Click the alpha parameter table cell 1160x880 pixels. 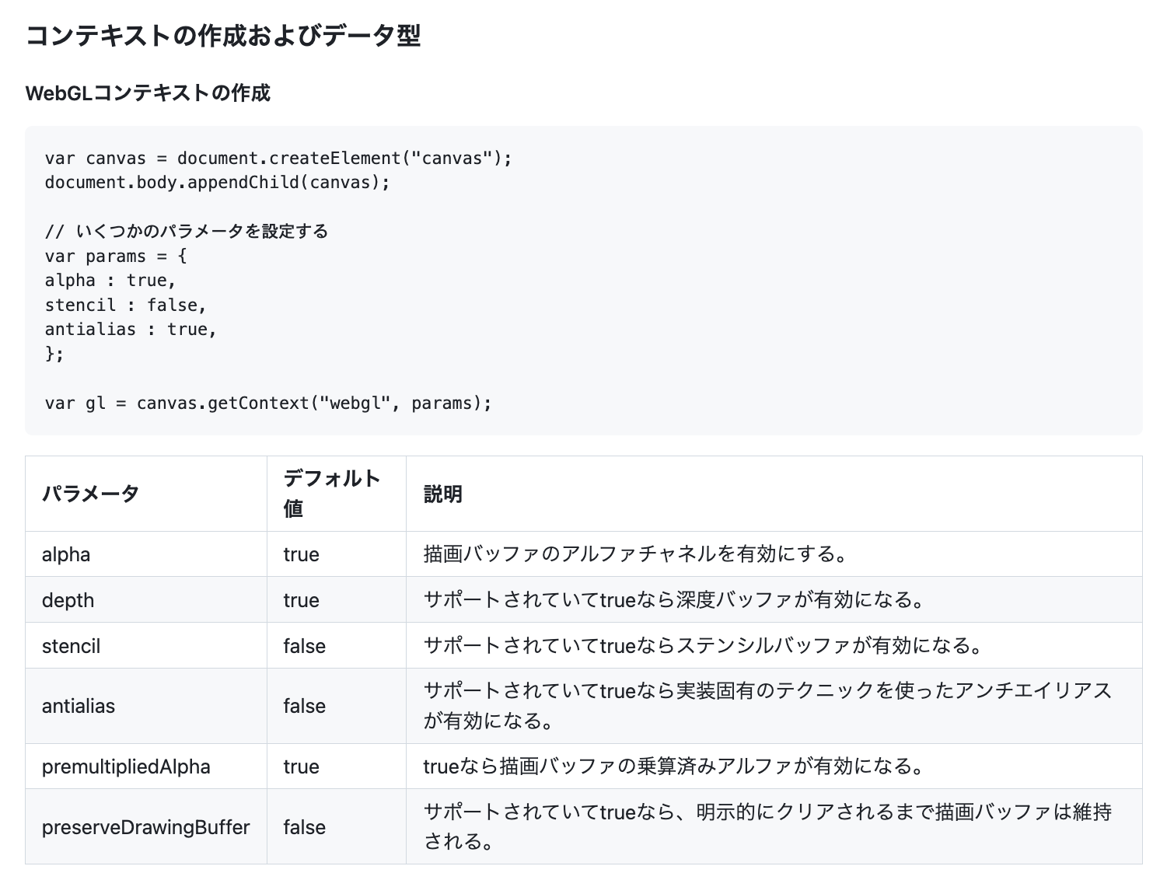pos(66,554)
